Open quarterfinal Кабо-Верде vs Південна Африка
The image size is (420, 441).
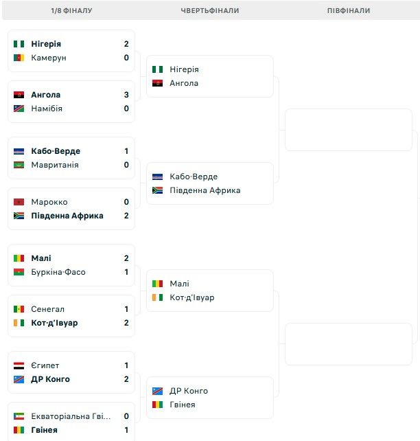[210, 183]
